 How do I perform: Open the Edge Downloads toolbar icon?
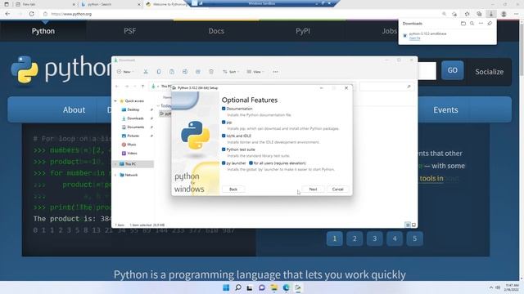(x=491, y=14)
